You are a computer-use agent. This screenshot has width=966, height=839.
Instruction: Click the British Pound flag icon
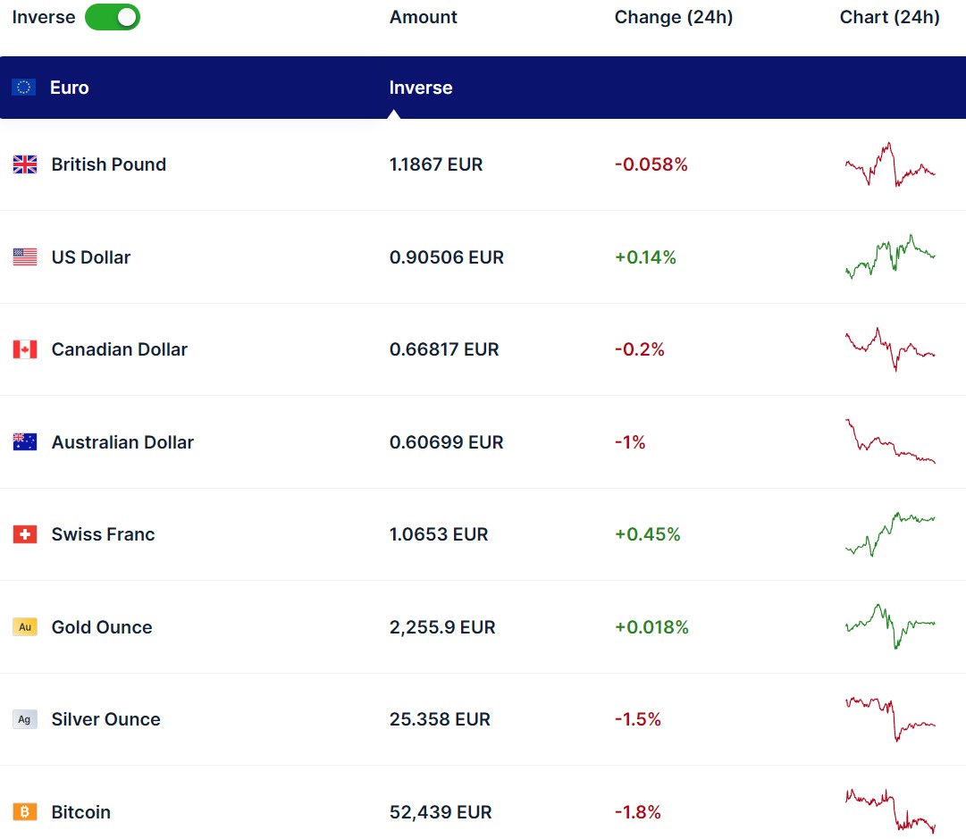pos(25,164)
